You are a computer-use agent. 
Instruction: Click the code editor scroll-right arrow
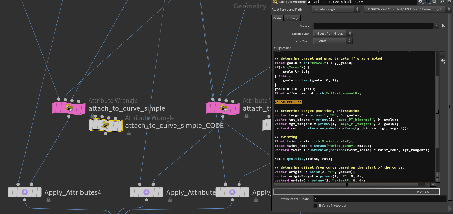[x=433, y=184]
